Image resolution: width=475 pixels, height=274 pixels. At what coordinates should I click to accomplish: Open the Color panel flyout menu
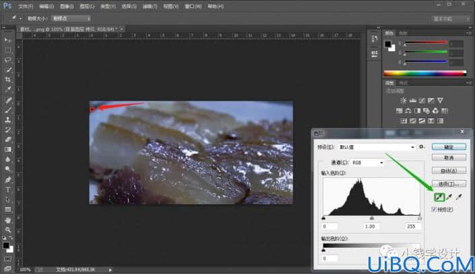point(469,33)
